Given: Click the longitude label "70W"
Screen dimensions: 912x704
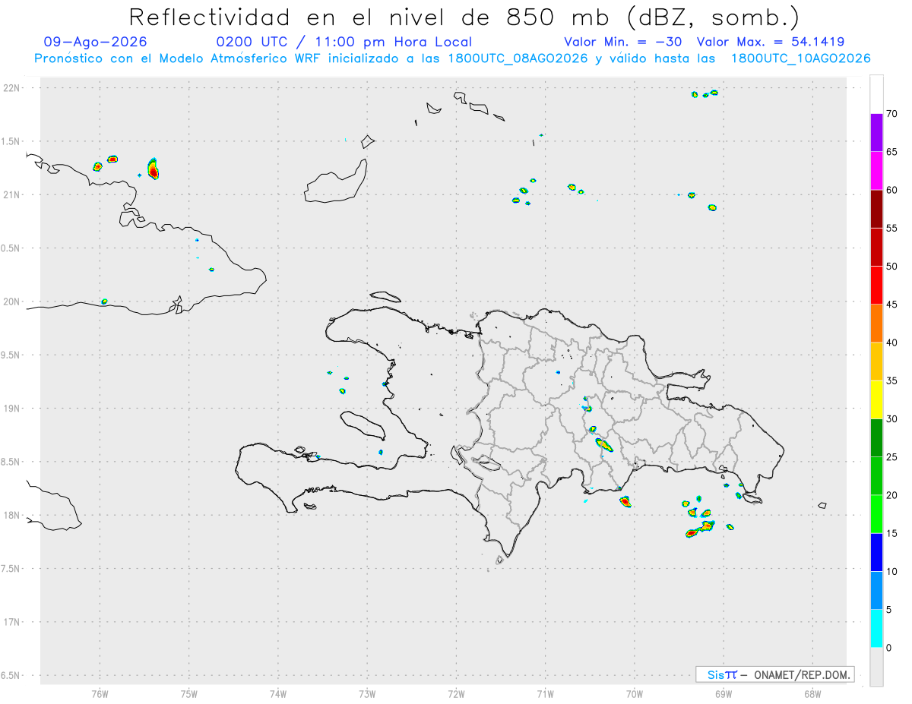Looking at the screenshot, I should 635,693.
